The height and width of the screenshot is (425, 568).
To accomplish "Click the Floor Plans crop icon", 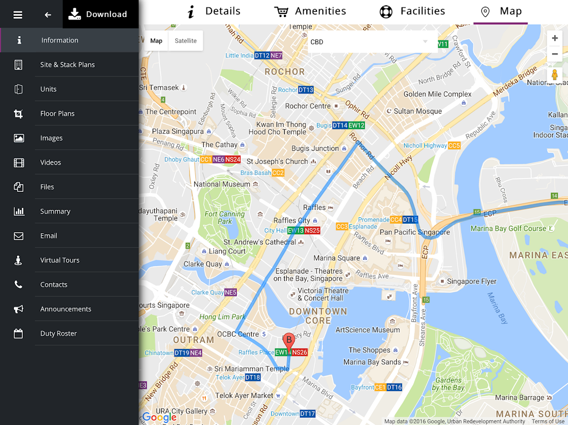I will (18, 114).
